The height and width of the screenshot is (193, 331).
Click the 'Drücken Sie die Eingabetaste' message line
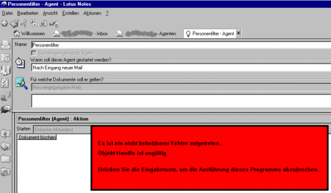pos(208,170)
